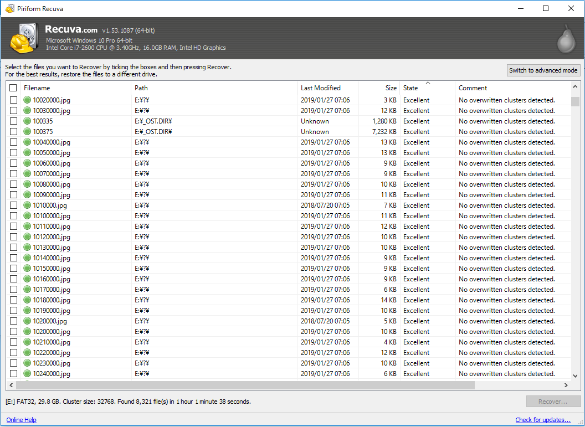Select filename 10050000.jpg
The height and width of the screenshot is (427, 585).
point(52,152)
